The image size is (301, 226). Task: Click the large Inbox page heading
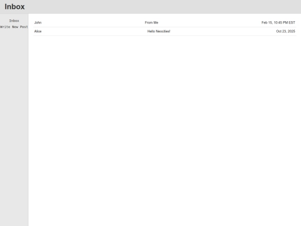pyautogui.click(x=14, y=7)
